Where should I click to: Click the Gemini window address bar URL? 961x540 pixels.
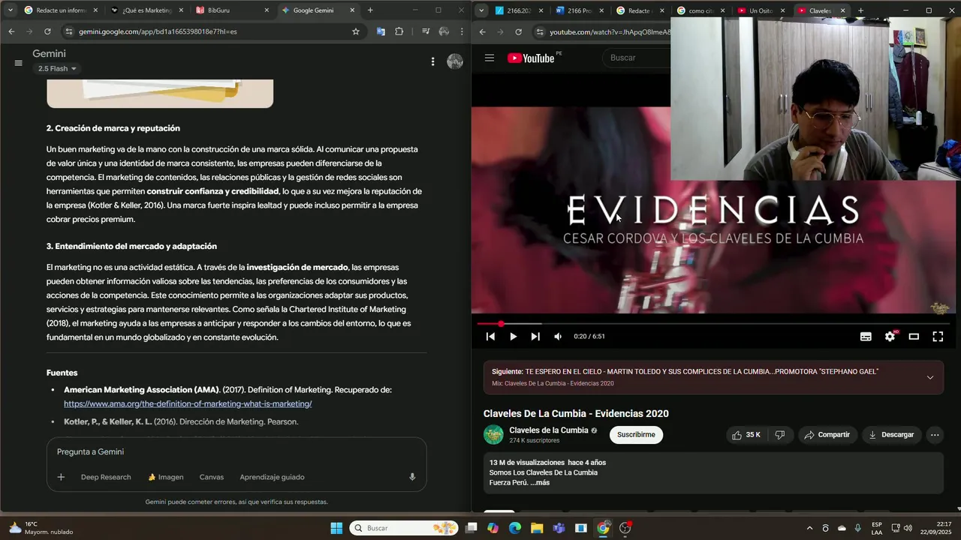click(x=158, y=31)
